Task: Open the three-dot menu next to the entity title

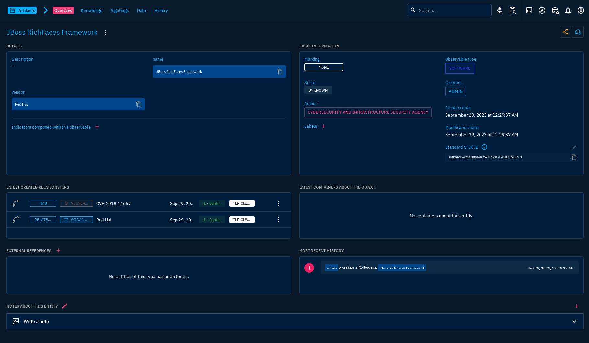Action: pyautogui.click(x=106, y=32)
